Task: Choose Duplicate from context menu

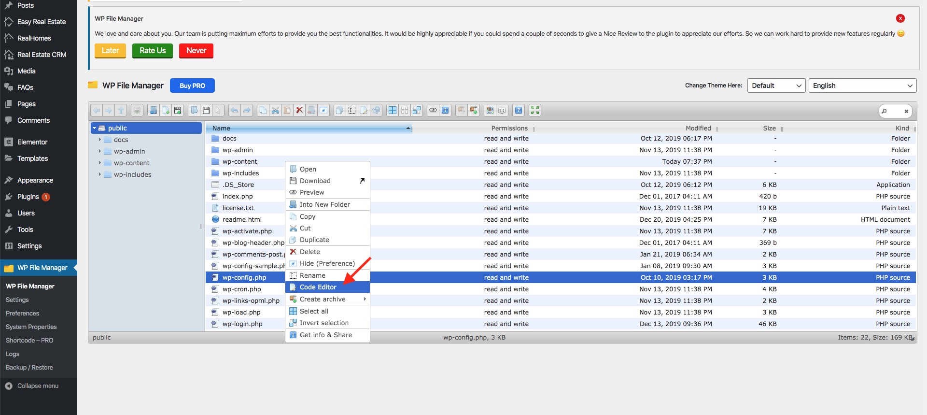Action: click(x=327, y=240)
